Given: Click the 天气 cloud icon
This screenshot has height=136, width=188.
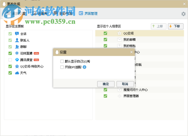Looking at the screenshot, I should tap(17, 73).
